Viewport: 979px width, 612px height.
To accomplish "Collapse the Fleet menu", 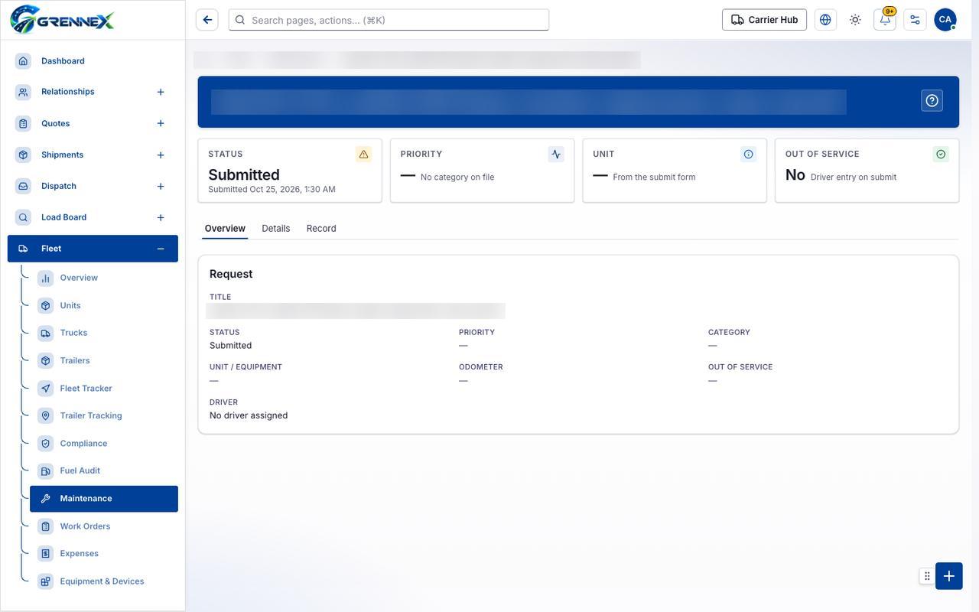I will click(x=161, y=249).
